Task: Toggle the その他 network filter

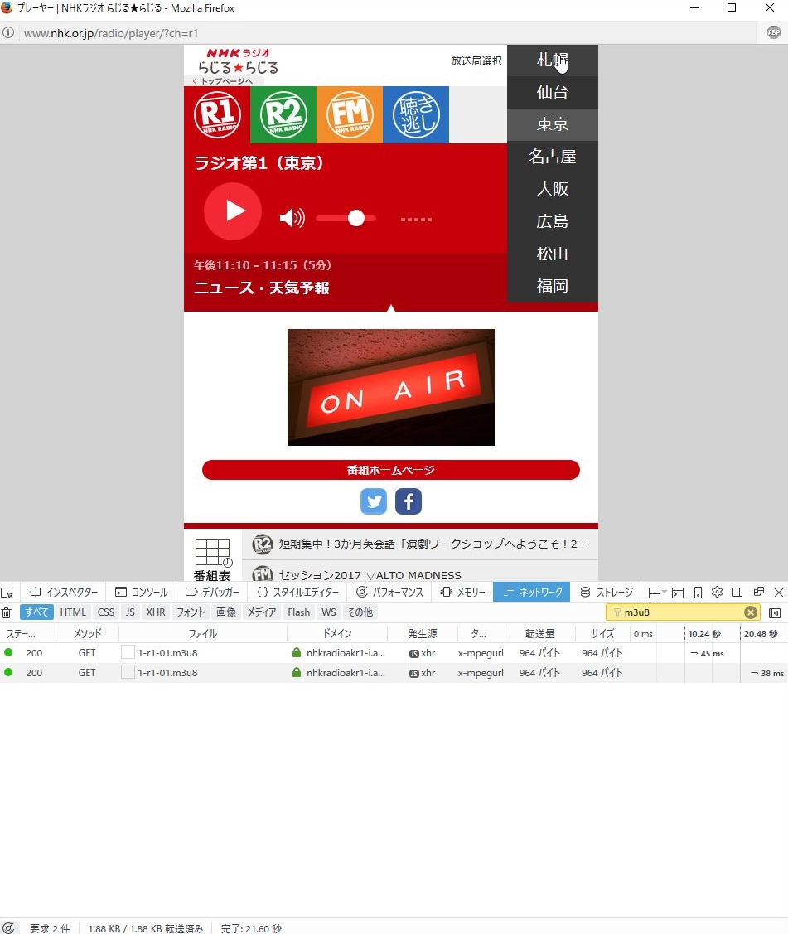Action: point(360,612)
